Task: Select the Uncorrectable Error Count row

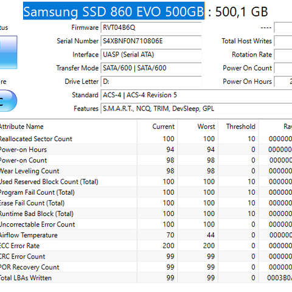Action: click(x=146, y=224)
